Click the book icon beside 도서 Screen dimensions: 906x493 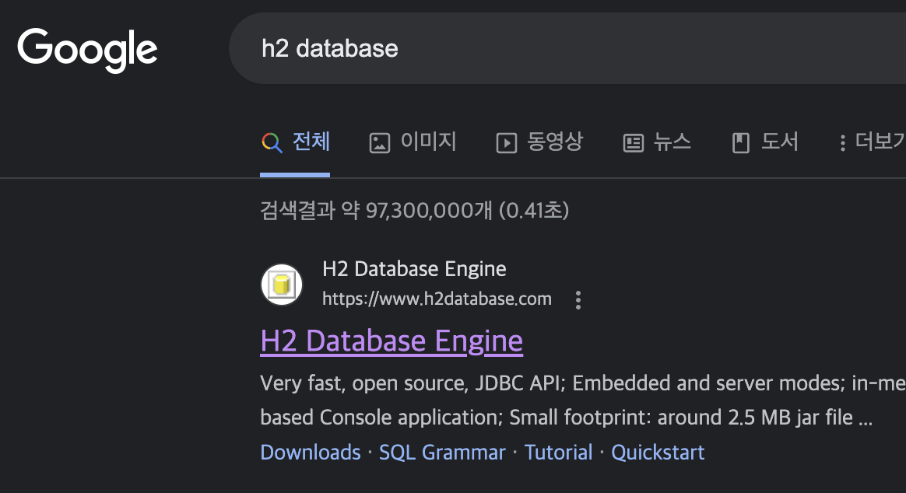point(741,143)
